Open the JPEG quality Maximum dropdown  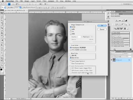click(87, 37)
